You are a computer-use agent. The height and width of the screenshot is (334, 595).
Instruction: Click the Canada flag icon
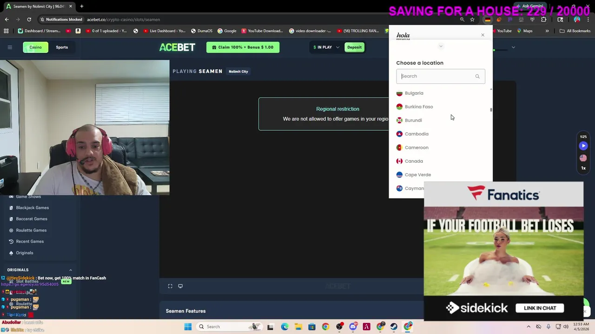[x=399, y=161]
